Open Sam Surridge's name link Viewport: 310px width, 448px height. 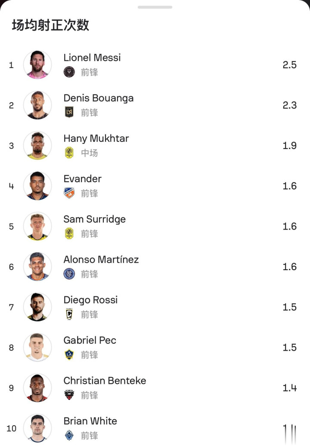pyautogui.click(x=94, y=219)
